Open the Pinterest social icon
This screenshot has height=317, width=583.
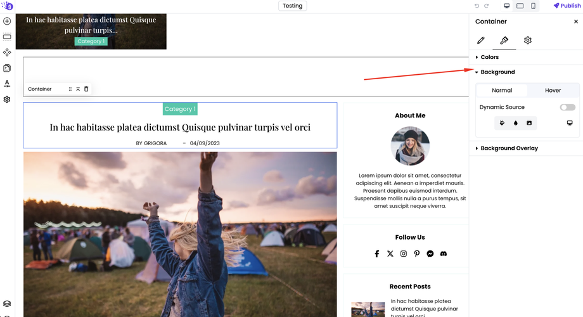[x=417, y=254]
